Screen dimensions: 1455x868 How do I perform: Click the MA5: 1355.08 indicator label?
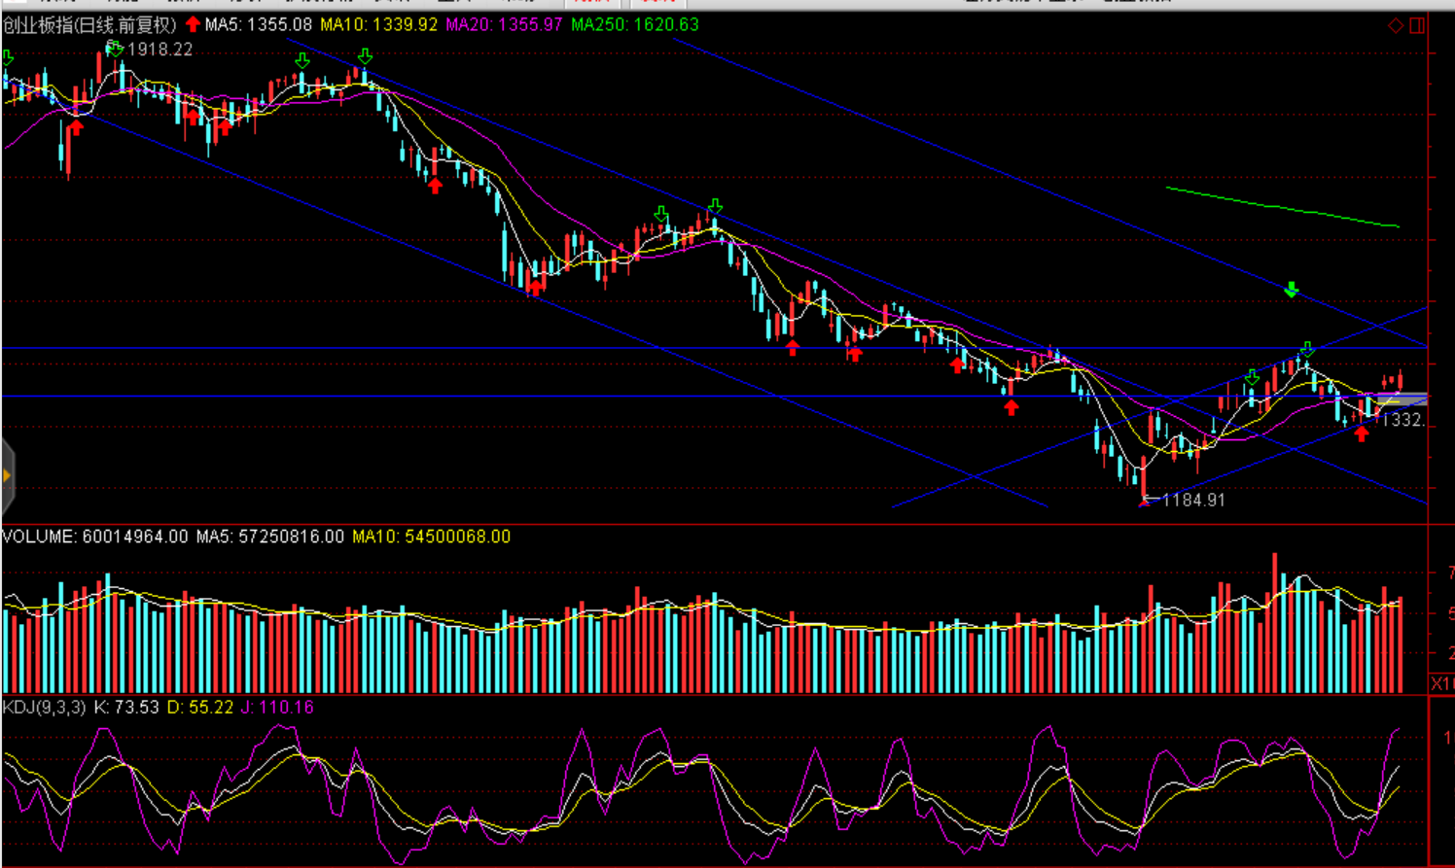click(x=258, y=24)
